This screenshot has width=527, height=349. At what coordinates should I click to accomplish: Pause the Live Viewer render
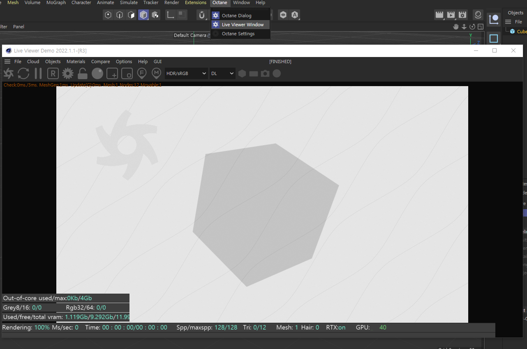coord(38,73)
